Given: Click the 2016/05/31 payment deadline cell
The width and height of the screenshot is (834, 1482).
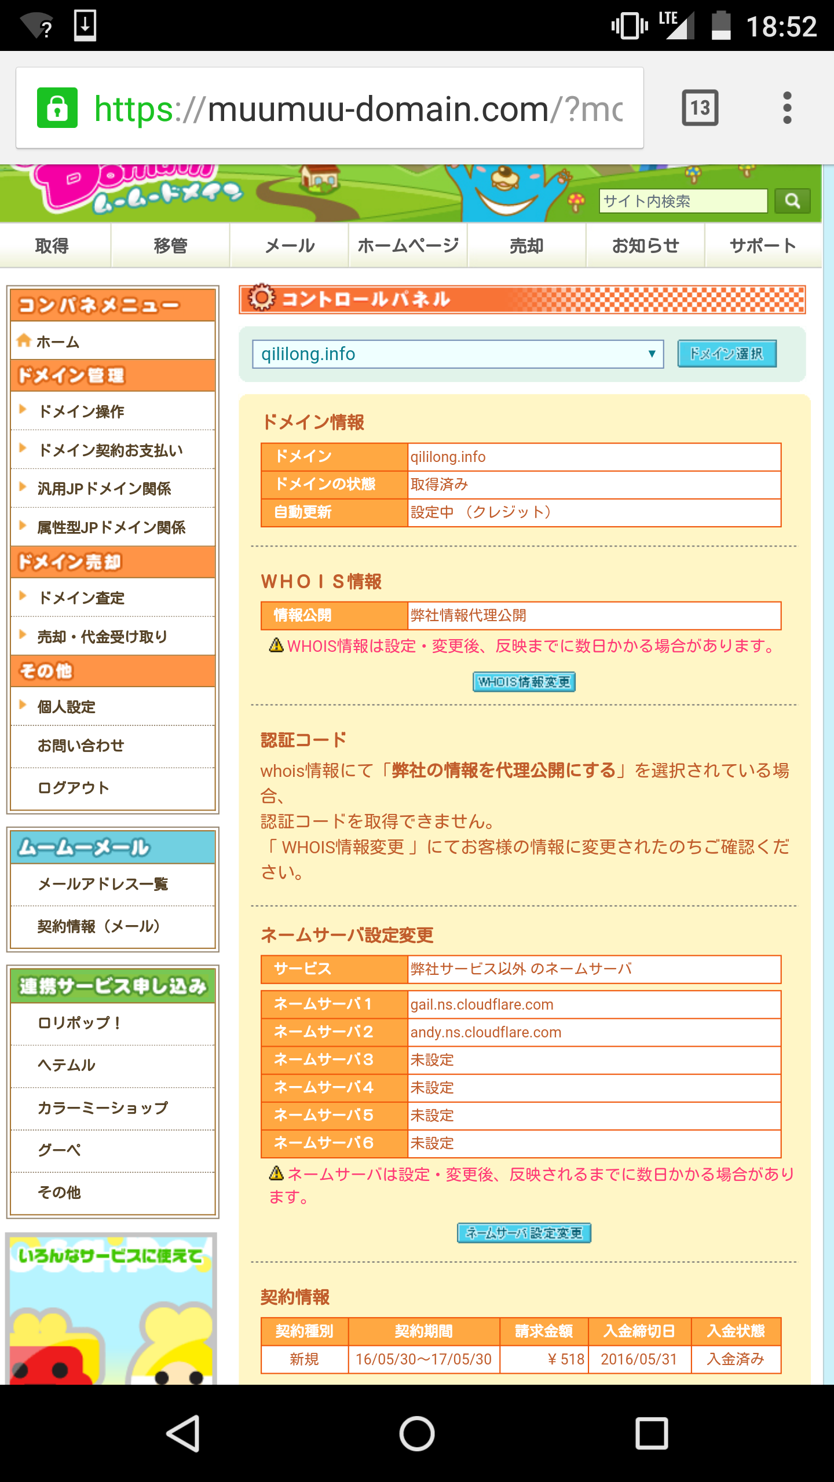Looking at the screenshot, I should [x=639, y=1359].
